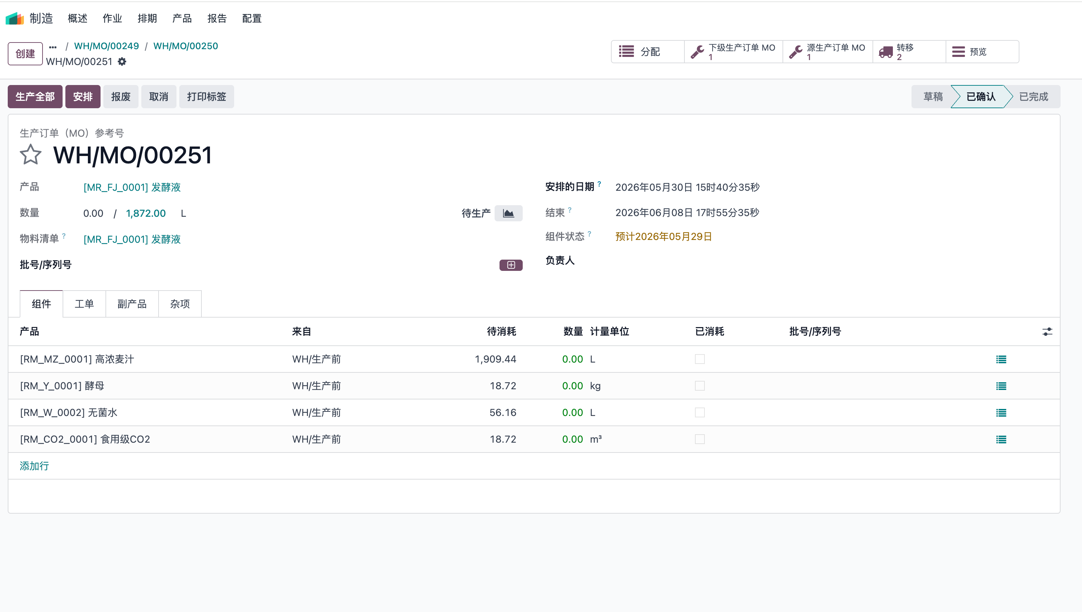This screenshot has width=1082, height=612.
Task: Click the 创建 button
Action: click(25, 53)
